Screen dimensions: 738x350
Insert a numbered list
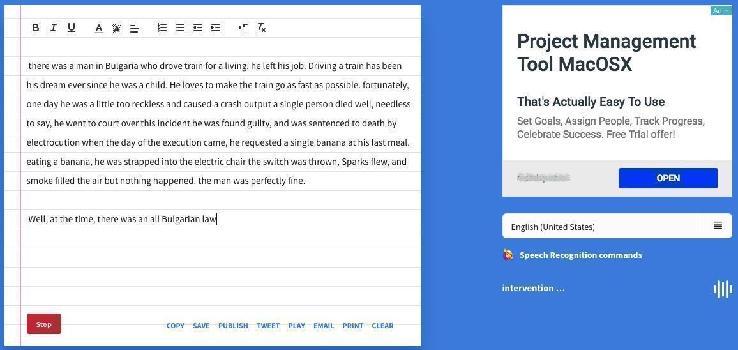[x=162, y=27]
